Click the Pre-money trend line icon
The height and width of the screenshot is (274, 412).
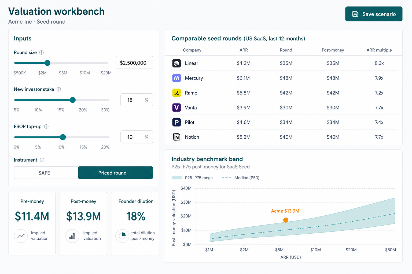coord(21,236)
